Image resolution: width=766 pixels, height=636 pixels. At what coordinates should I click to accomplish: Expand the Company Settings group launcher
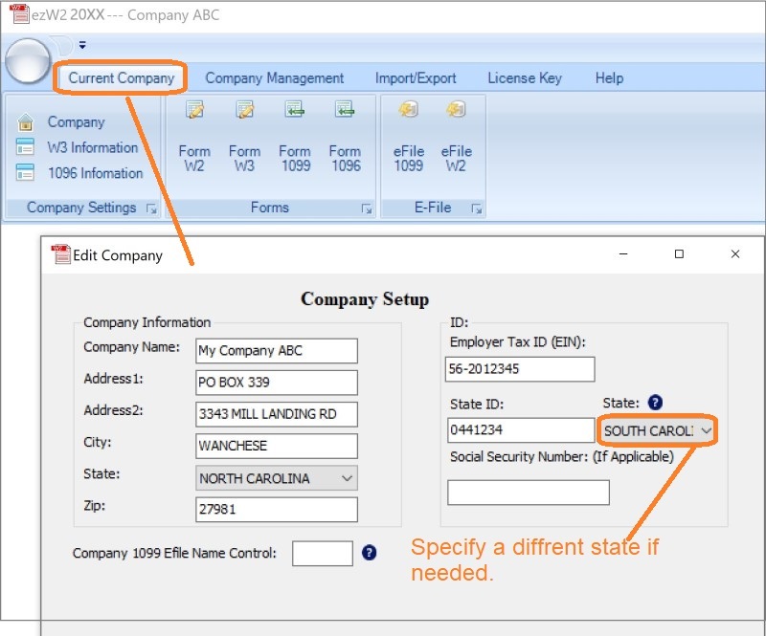point(150,208)
